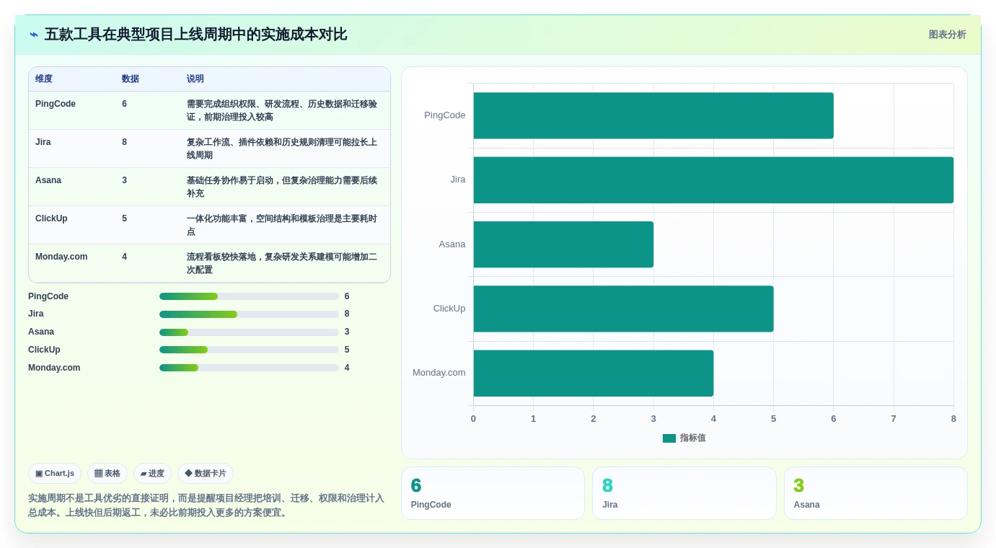Toggle the 指标值 legend swatch
The width and height of the screenshot is (996, 548).
pyautogui.click(x=669, y=438)
